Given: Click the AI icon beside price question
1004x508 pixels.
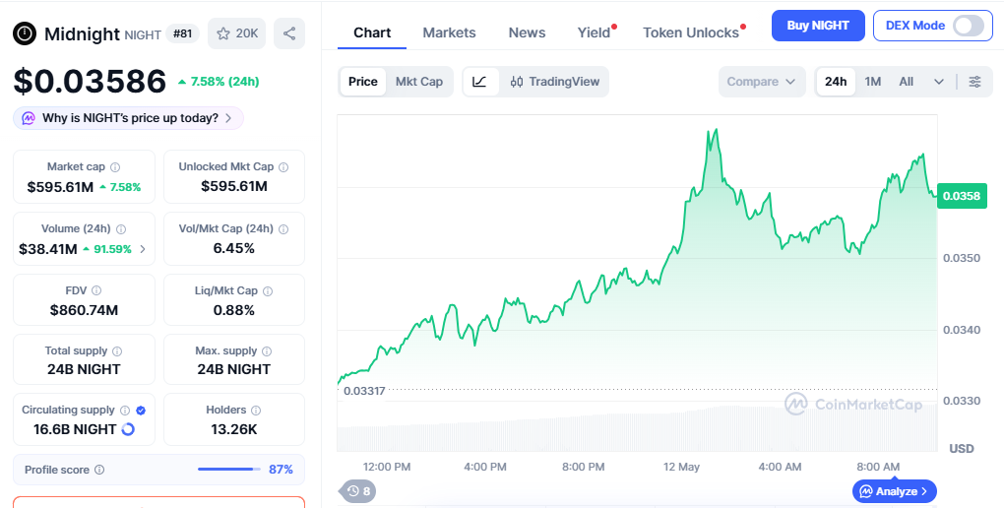Looking at the screenshot, I should point(29,118).
